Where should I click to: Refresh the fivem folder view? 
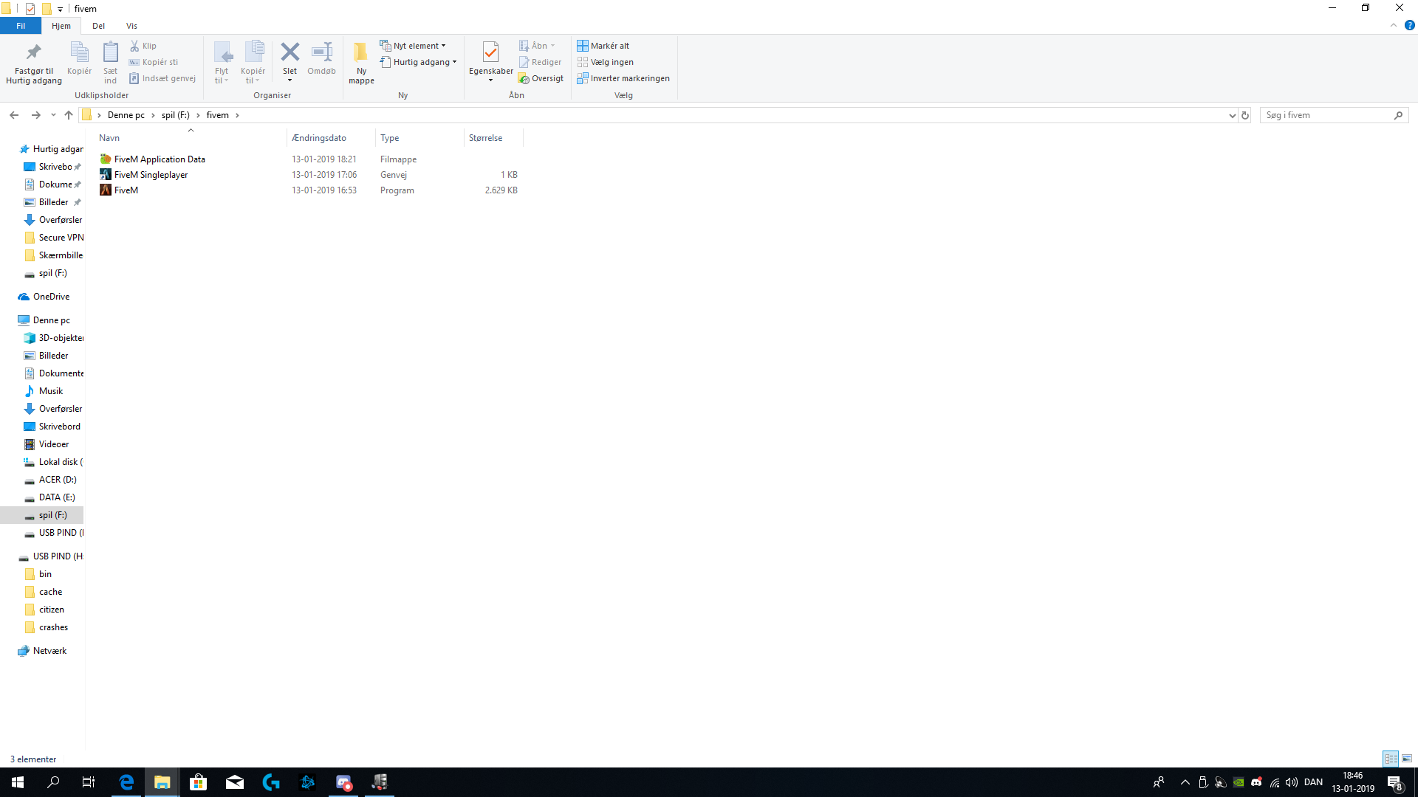pos(1245,115)
